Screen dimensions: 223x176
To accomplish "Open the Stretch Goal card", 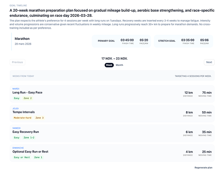I will click(183, 41).
